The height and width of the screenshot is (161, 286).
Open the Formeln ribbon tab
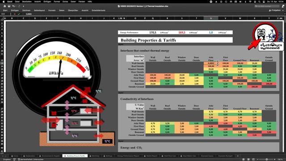pyautogui.click(x=52, y=10)
